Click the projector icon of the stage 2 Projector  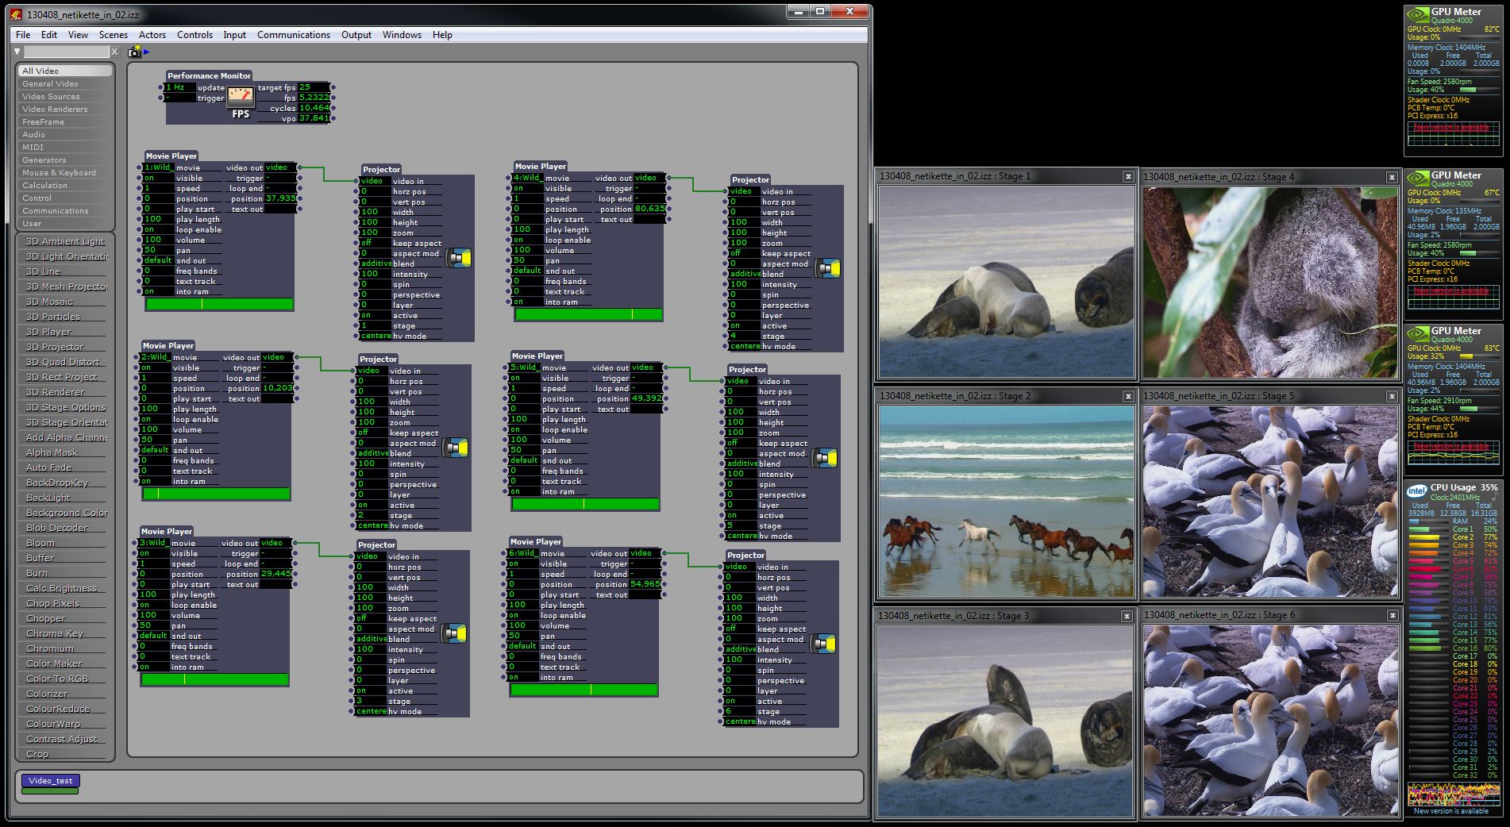456,448
